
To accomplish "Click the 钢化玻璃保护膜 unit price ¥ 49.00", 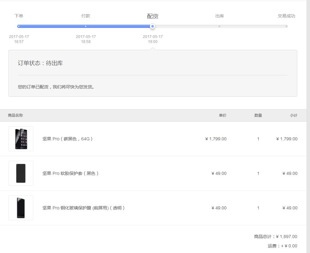I will [x=219, y=208].
